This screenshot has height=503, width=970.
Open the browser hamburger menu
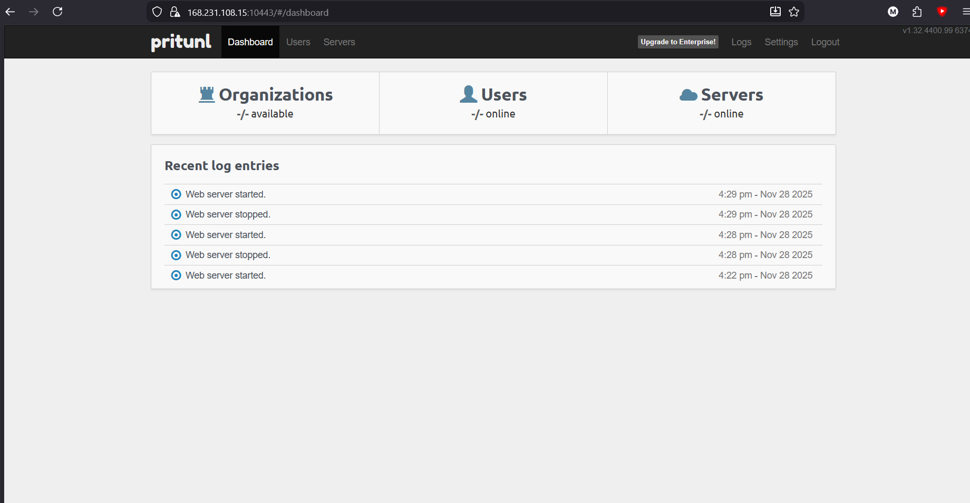coord(965,12)
